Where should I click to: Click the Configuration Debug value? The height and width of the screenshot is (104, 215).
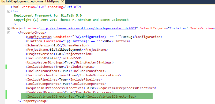click(x=127, y=37)
